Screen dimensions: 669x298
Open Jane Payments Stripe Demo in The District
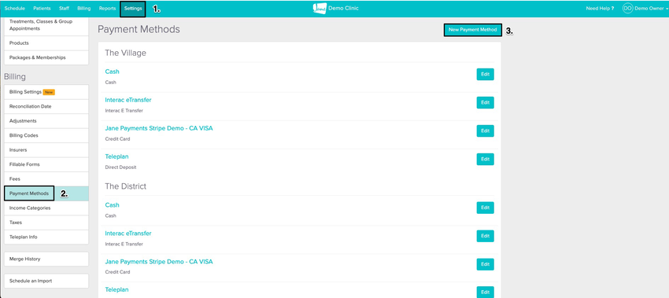pos(159,261)
